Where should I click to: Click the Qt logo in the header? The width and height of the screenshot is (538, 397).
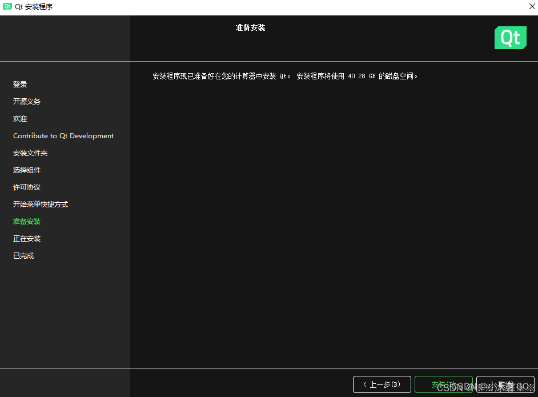pyautogui.click(x=510, y=38)
